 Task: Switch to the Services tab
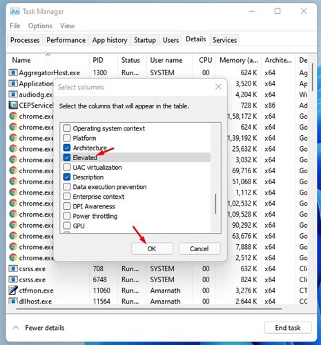(x=224, y=40)
